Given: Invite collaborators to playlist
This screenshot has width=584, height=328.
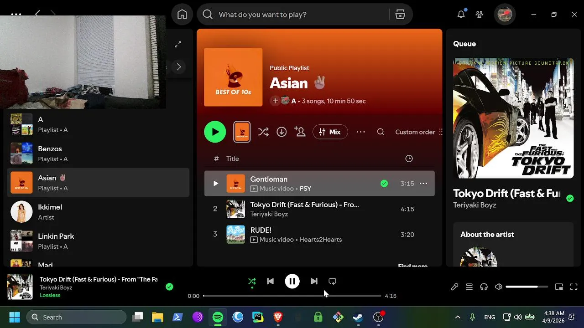Looking at the screenshot, I should [300, 132].
